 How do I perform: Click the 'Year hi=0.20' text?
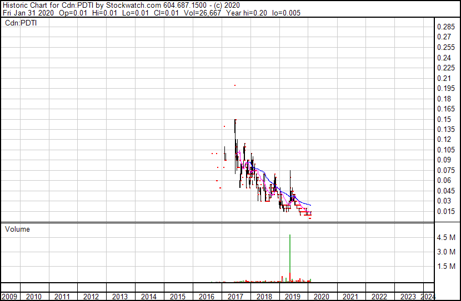247,13
